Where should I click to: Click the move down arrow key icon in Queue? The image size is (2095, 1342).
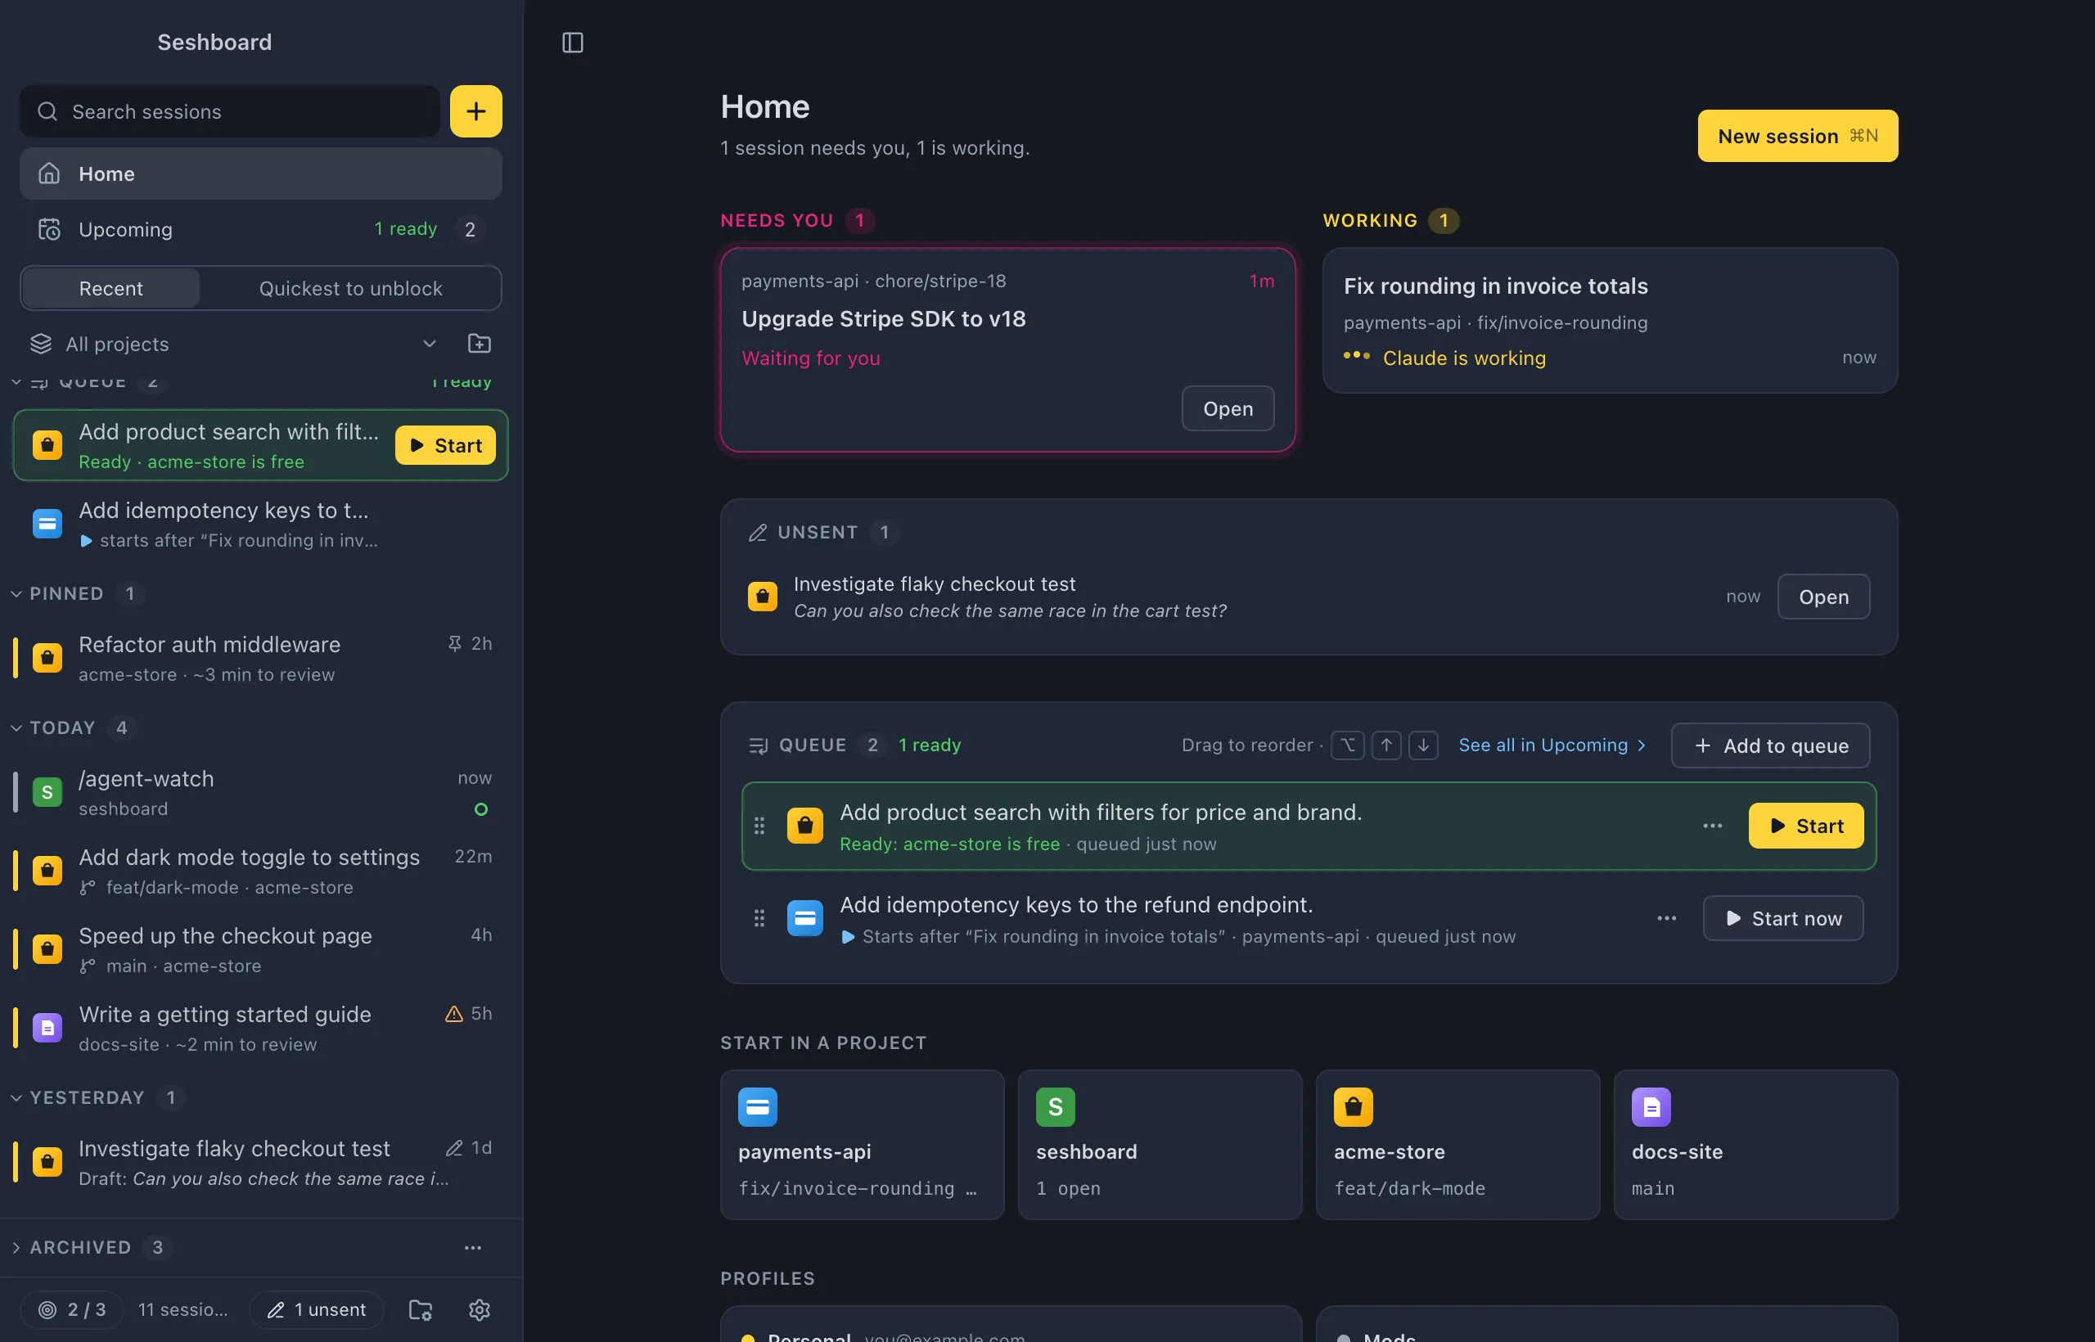(x=1423, y=745)
